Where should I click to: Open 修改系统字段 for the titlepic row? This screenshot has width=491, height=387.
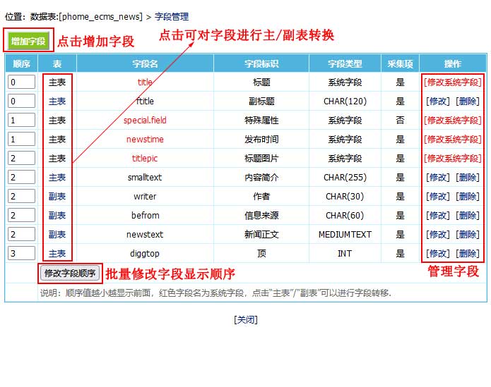tap(452, 159)
